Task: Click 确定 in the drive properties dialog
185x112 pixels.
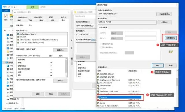Action: point(38,94)
